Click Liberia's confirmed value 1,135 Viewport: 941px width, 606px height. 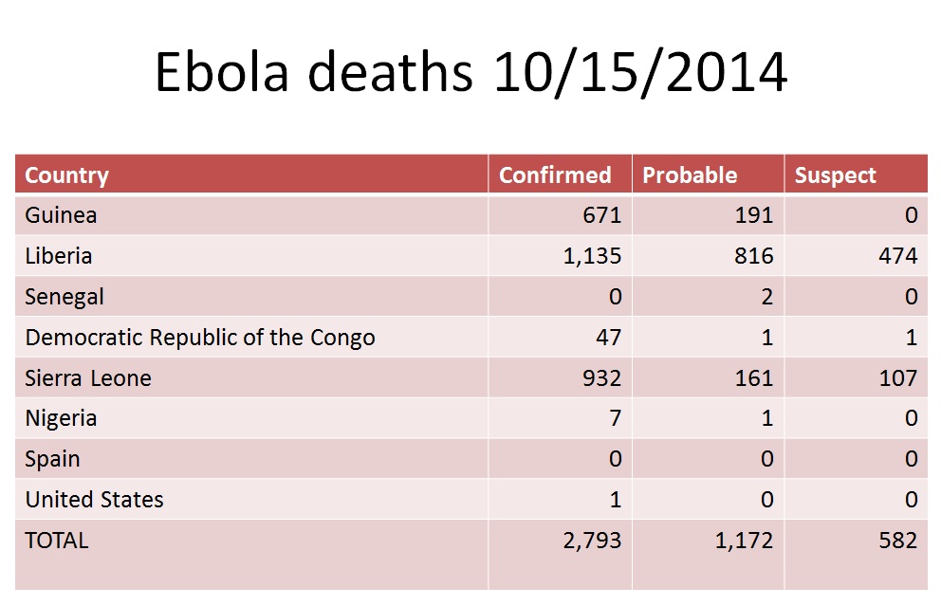coord(589,256)
